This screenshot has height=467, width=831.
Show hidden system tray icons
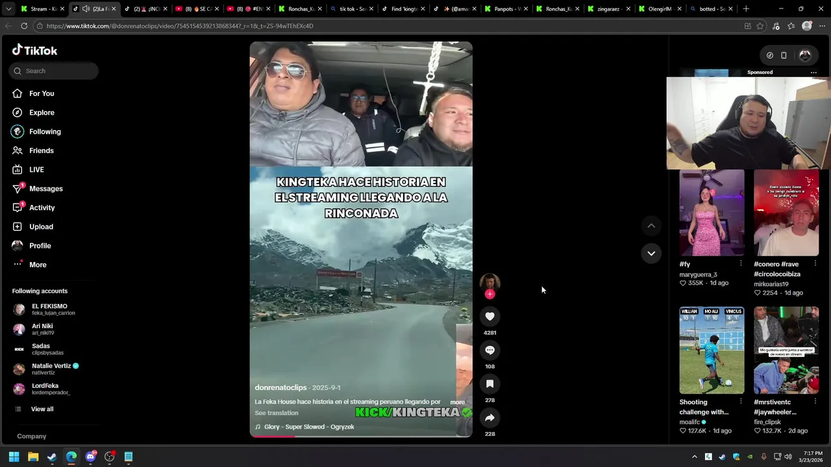[x=694, y=457]
